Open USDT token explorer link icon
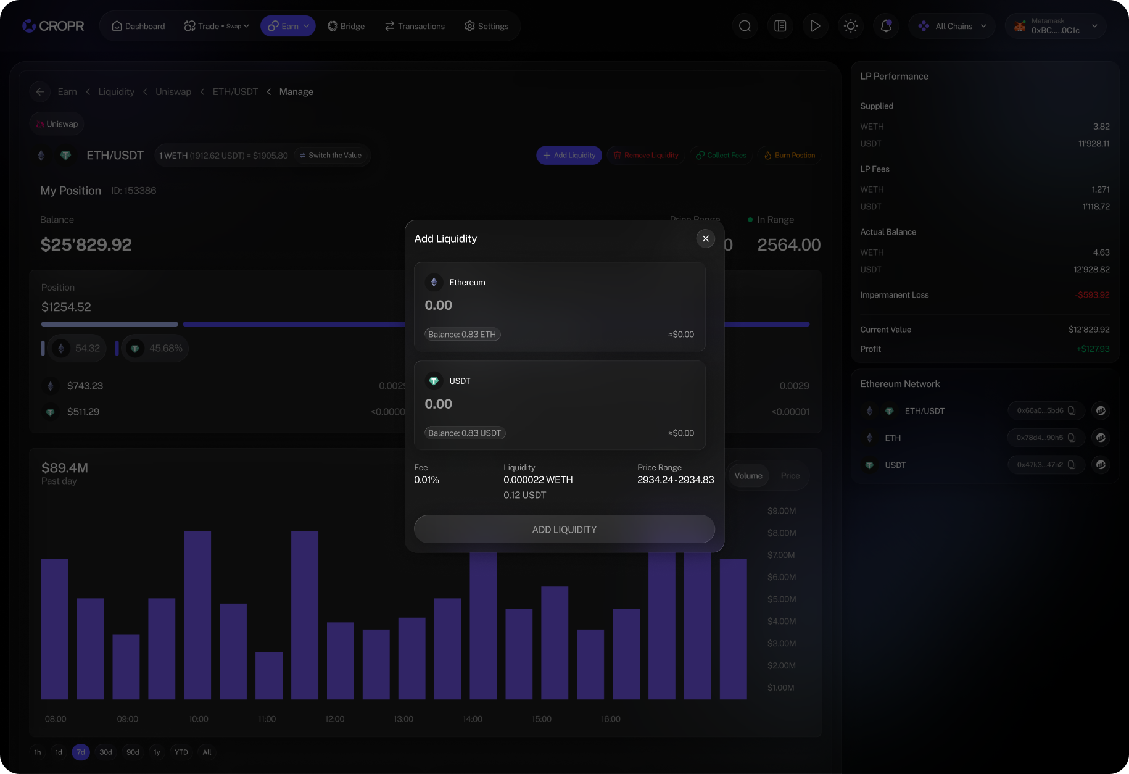Viewport: 1129px width, 774px height. click(1101, 465)
